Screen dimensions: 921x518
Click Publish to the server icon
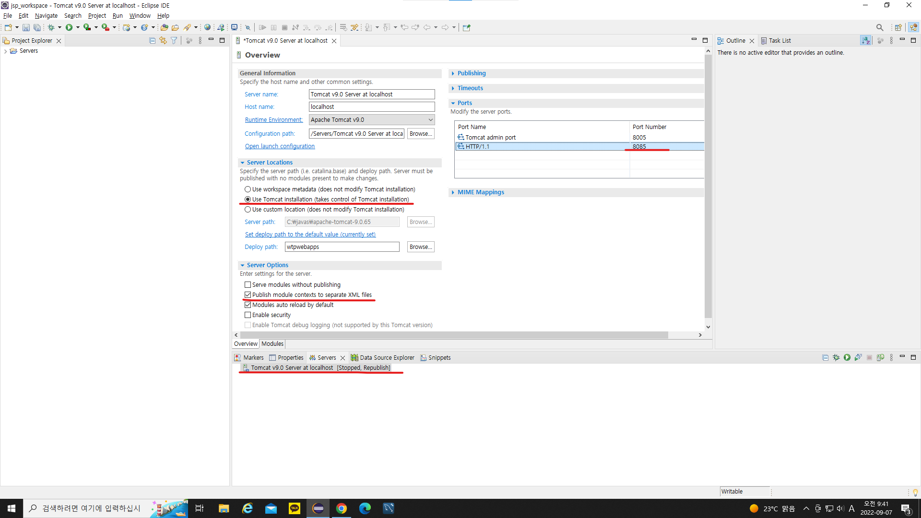coord(880,357)
